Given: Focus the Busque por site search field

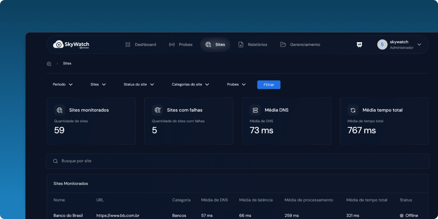Looking at the screenshot, I should click(237, 161).
